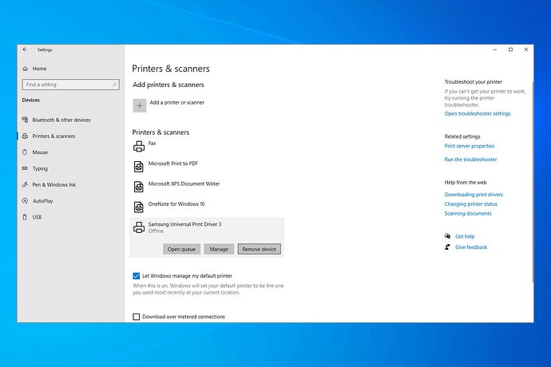The width and height of the screenshot is (551, 367).
Task: Click the Manage button
Action: pos(219,249)
